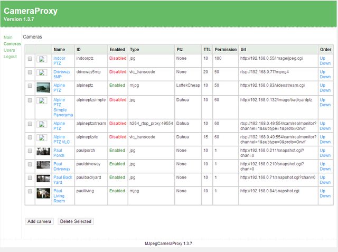Move Paul Driveway camera up

[323, 164]
